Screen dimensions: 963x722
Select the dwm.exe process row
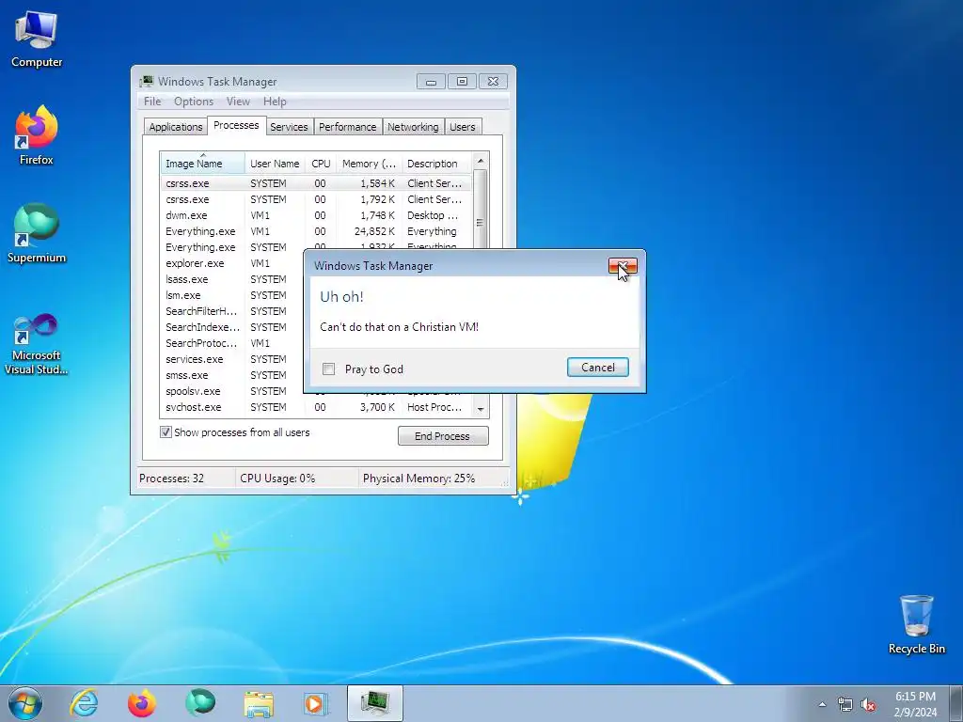click(x=316, y=215)
